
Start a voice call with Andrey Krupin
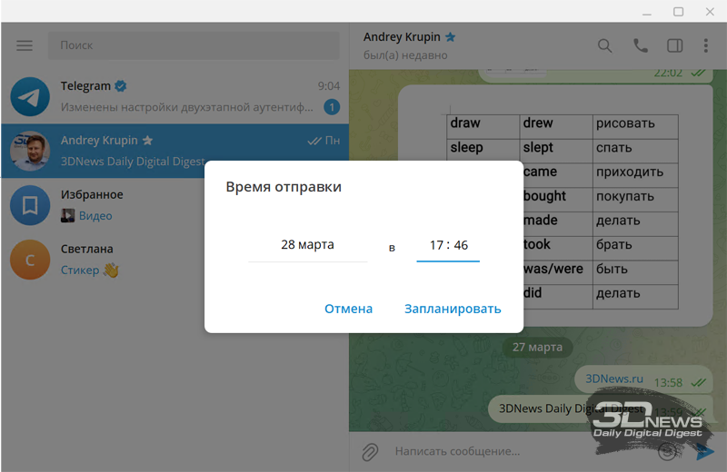click(641, 45)
